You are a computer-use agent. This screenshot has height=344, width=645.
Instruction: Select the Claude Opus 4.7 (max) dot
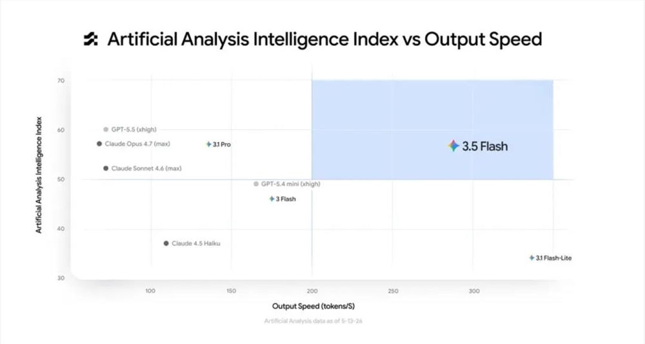tap(99, 144)
